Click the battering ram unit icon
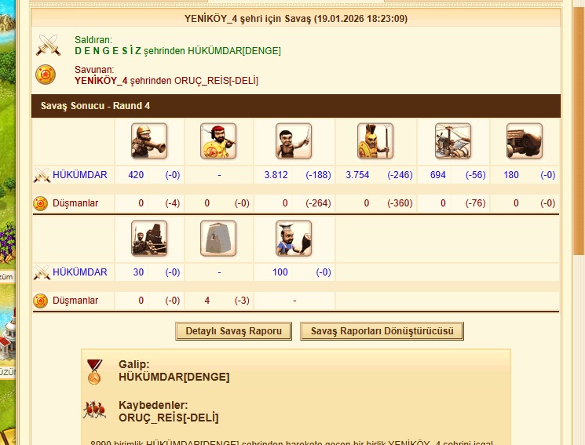 pos(525,141)
